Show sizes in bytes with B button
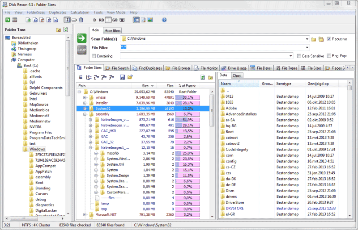Viewport: 358px width, 230px height. 94,20
